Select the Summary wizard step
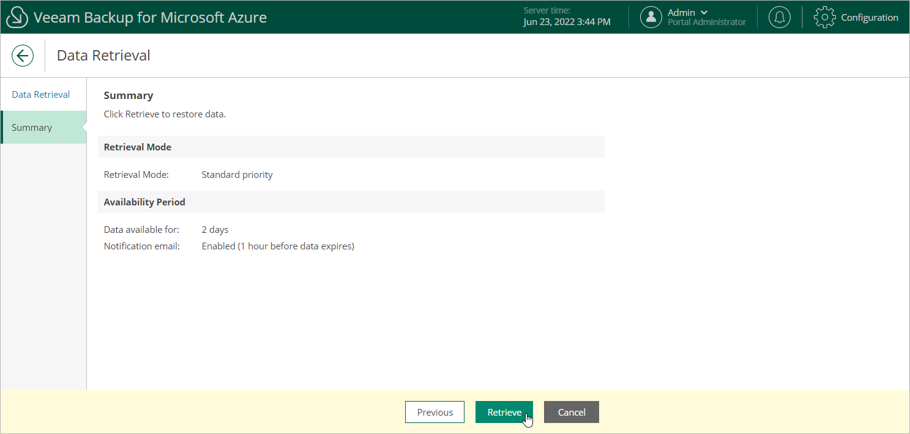The image size is (910, 434). 43,127
